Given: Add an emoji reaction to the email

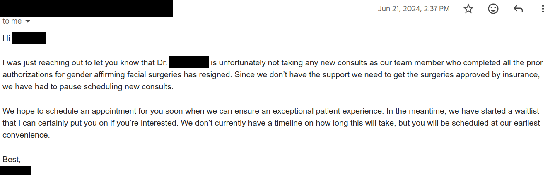Looking at the screenshot, I should click(493, 9).
